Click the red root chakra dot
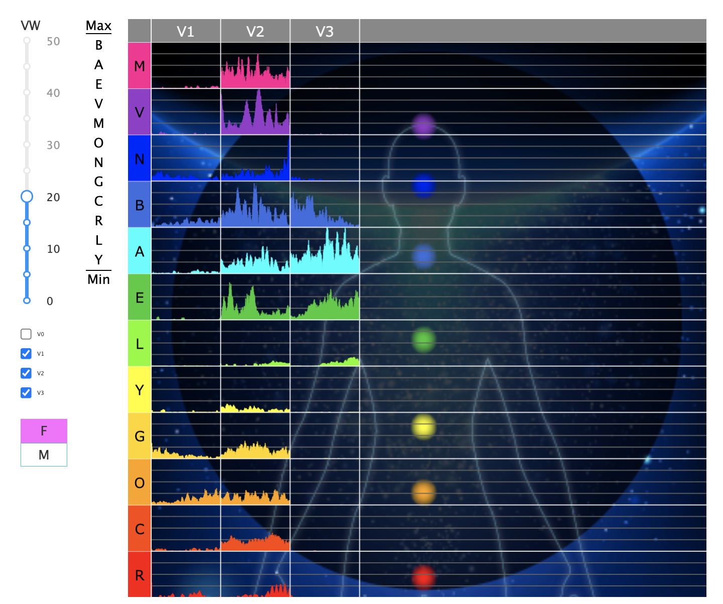 [x=423, y=577]
